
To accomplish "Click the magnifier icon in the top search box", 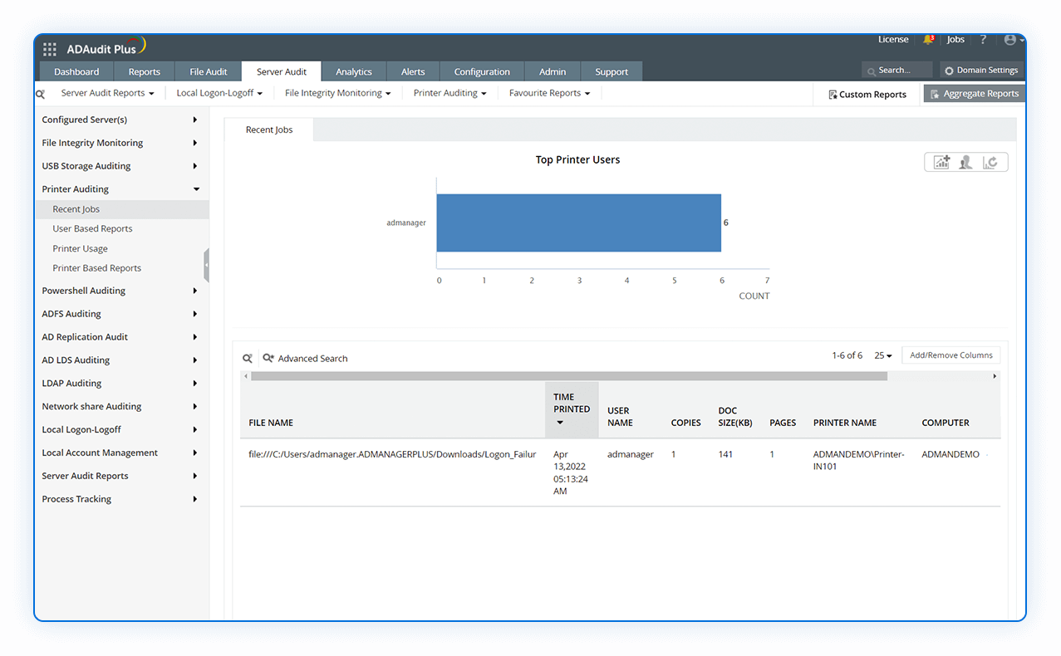I will pos(871,71).
